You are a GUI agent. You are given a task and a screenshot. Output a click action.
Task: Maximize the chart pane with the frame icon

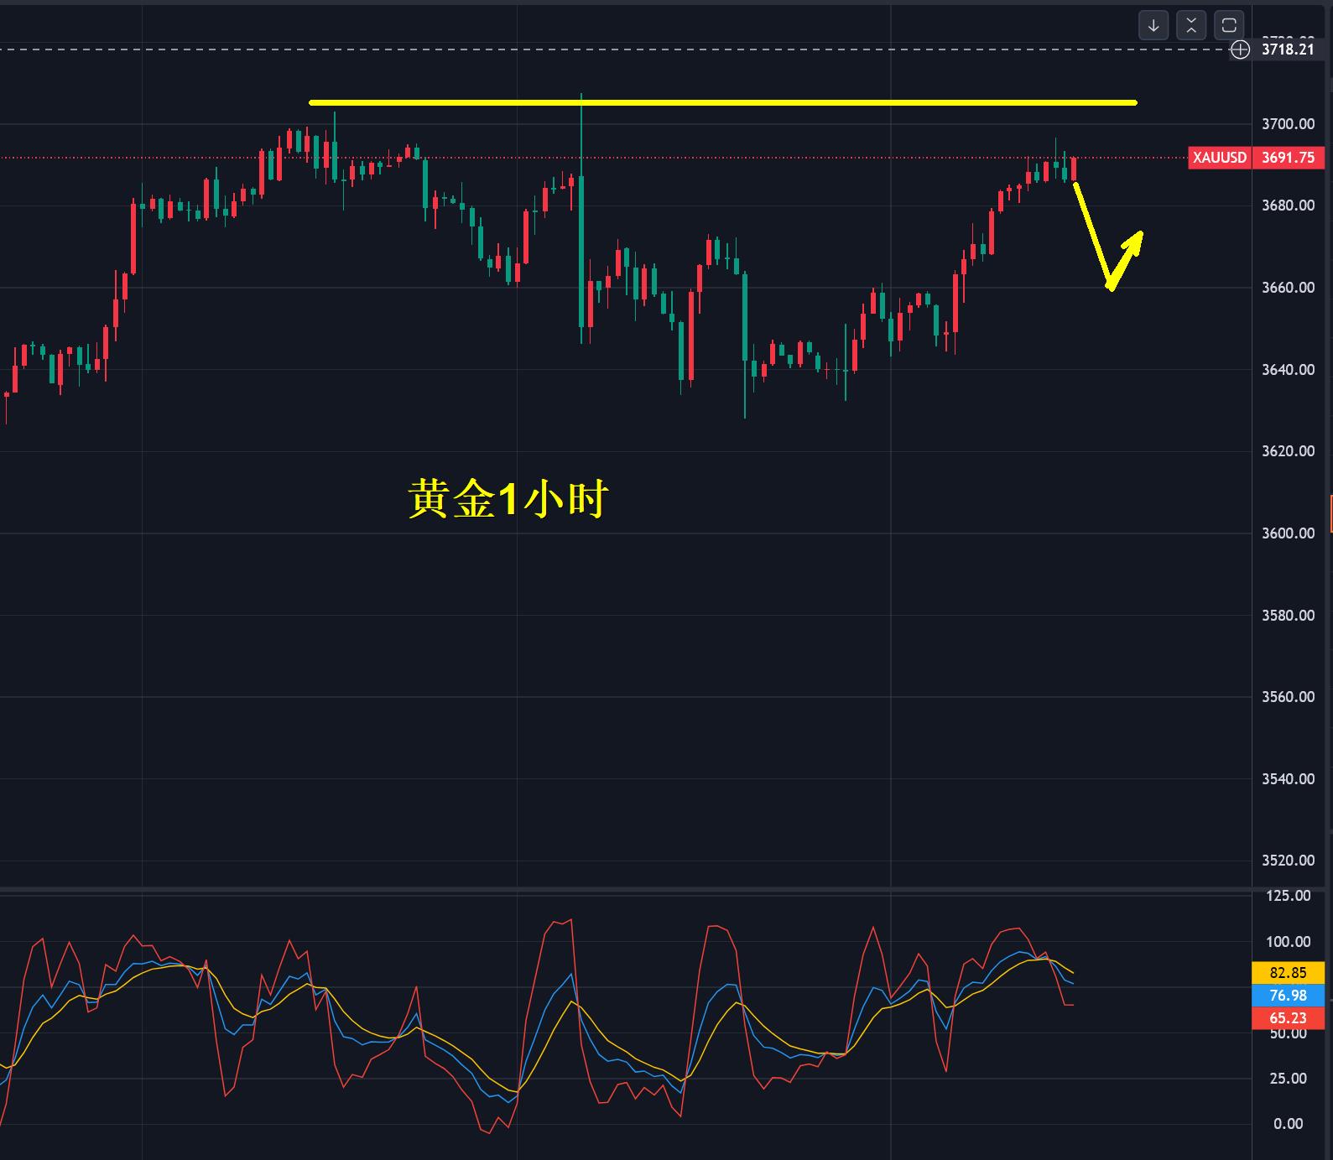click(x=1229, y=25)
